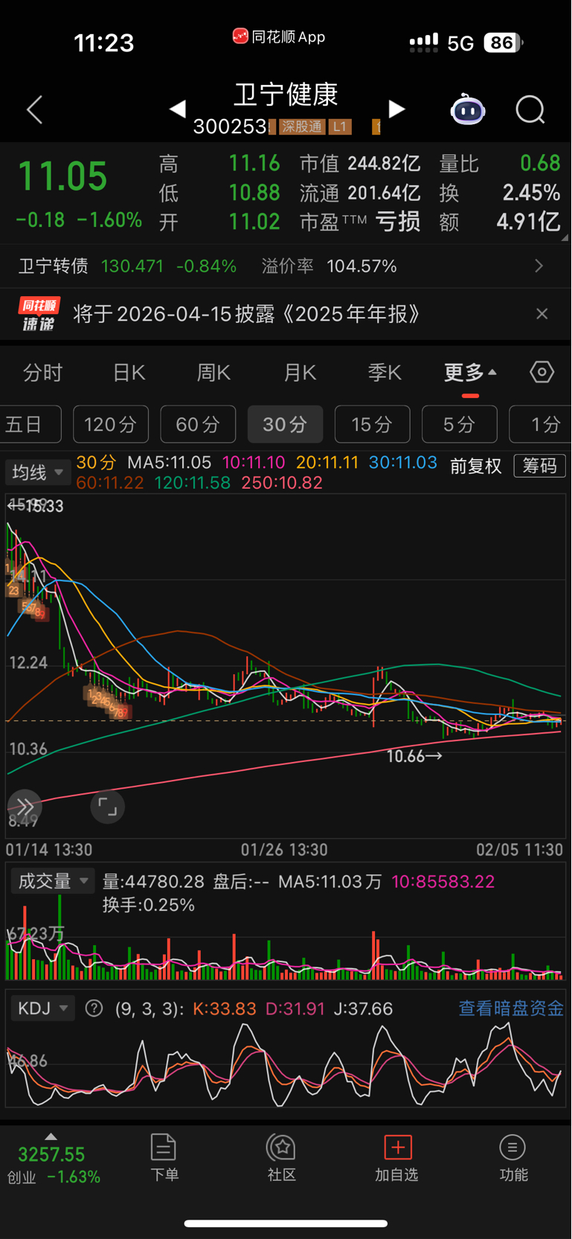Show KDJ help question mark

[x=94, y=1008]
